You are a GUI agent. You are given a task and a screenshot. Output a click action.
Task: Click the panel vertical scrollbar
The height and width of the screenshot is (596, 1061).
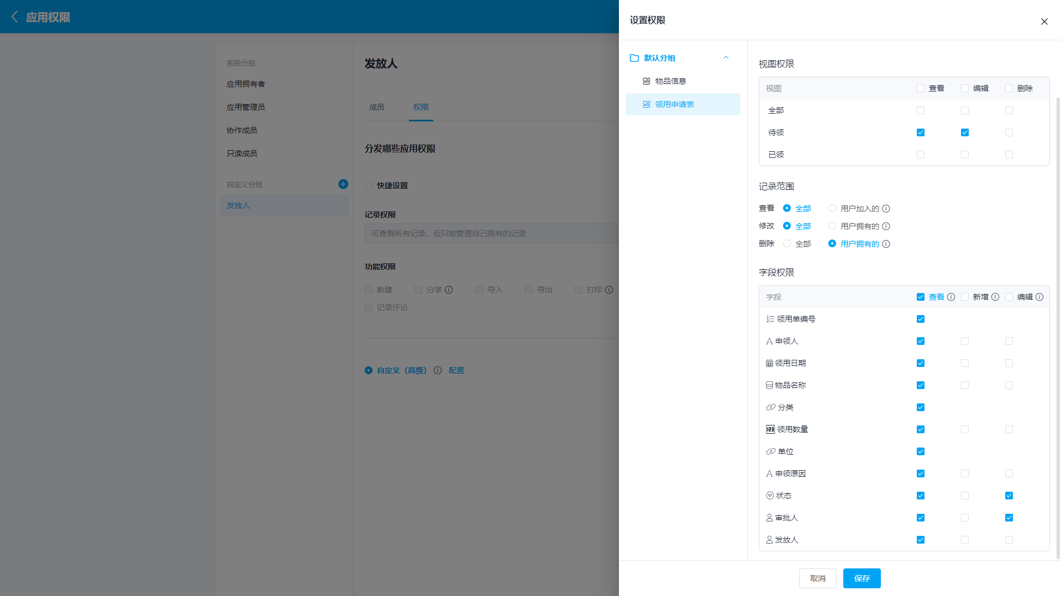coord(1058,328)
